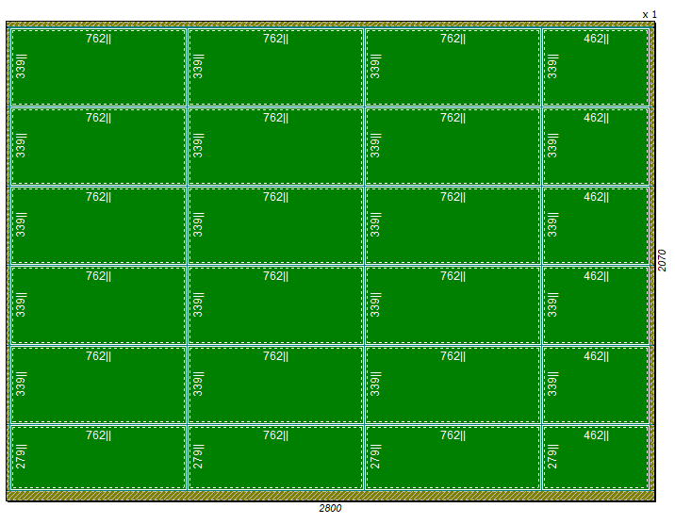675x524 pixels.
Task: Click the 279 label in the bottom-left panel
Action: click(x=21, y=456)
